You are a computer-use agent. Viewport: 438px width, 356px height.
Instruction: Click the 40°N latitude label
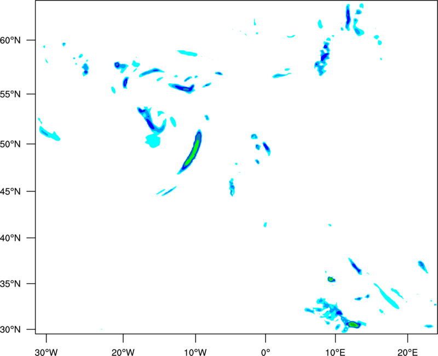tap(10, 238)
